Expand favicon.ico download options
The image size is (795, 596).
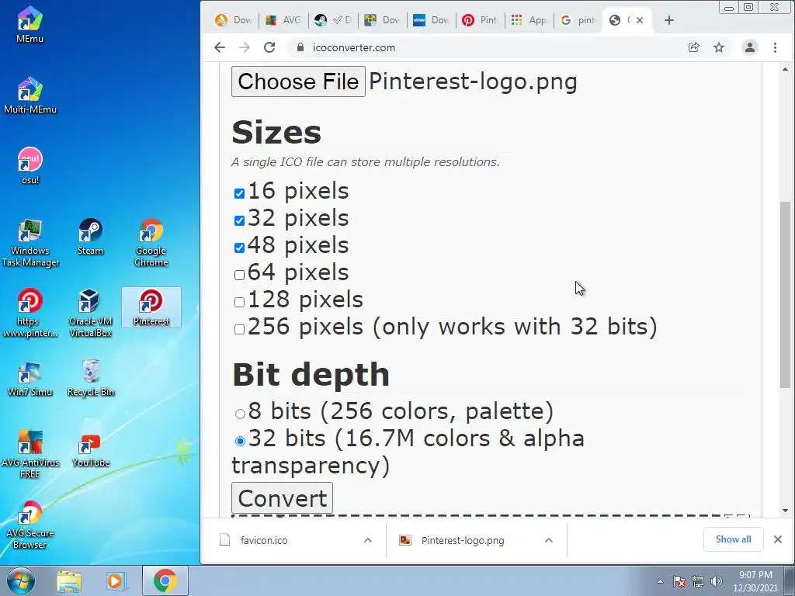click(368, 540)
